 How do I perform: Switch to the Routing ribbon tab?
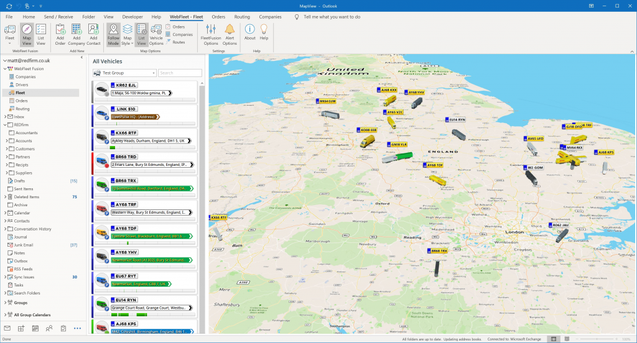pos(241,17)
